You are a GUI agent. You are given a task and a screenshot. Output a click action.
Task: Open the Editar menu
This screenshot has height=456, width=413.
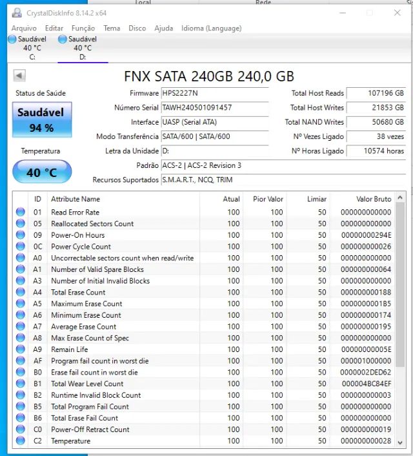(54, 28)
